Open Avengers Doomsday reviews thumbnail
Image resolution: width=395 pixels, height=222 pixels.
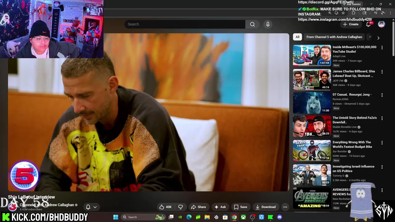[312, 198]
